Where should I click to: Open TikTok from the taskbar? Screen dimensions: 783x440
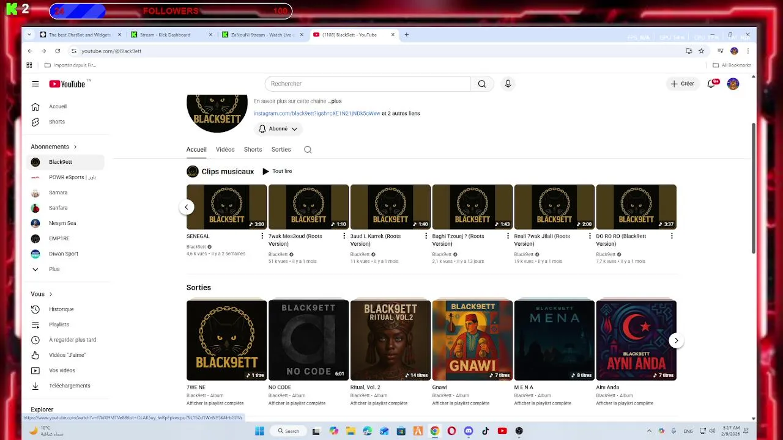(x=485, y=431)
